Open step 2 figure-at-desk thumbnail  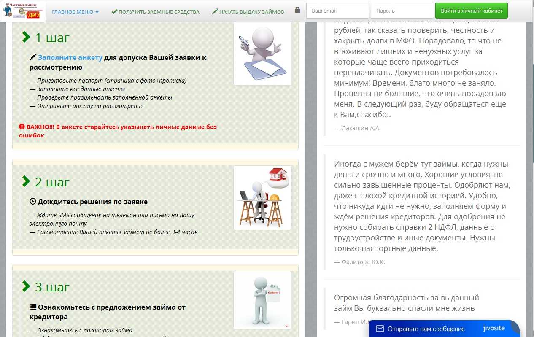262,198
